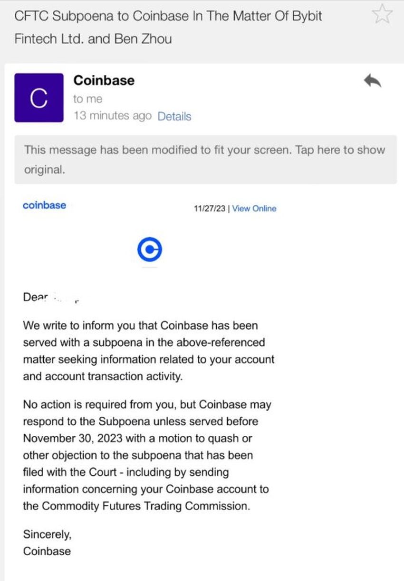Click the date 11/27/23 in the email

pyautogui.click(x=209, y=208)
